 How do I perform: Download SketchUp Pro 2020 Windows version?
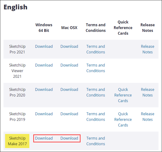click(44, 89)
